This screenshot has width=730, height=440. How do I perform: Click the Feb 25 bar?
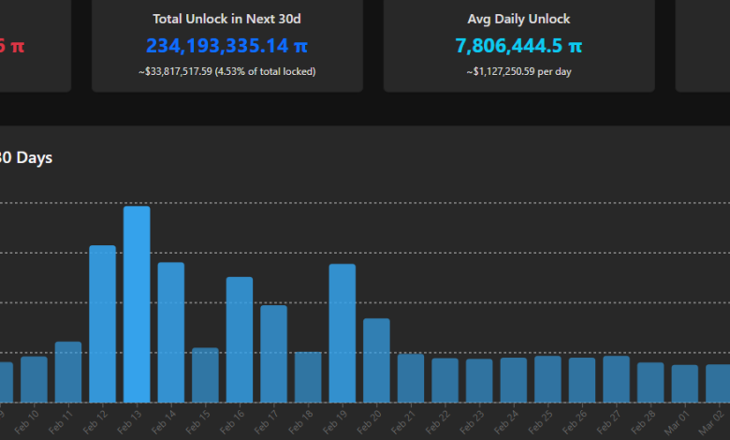click(x=547, y=379)
